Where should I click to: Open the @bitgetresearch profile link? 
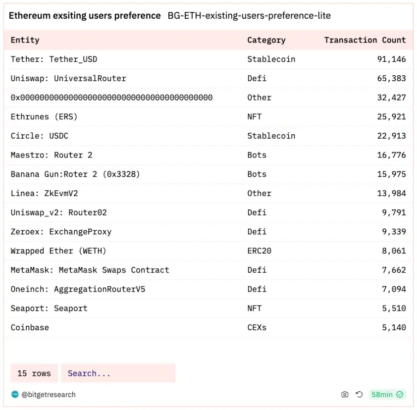tap(49, 395)
